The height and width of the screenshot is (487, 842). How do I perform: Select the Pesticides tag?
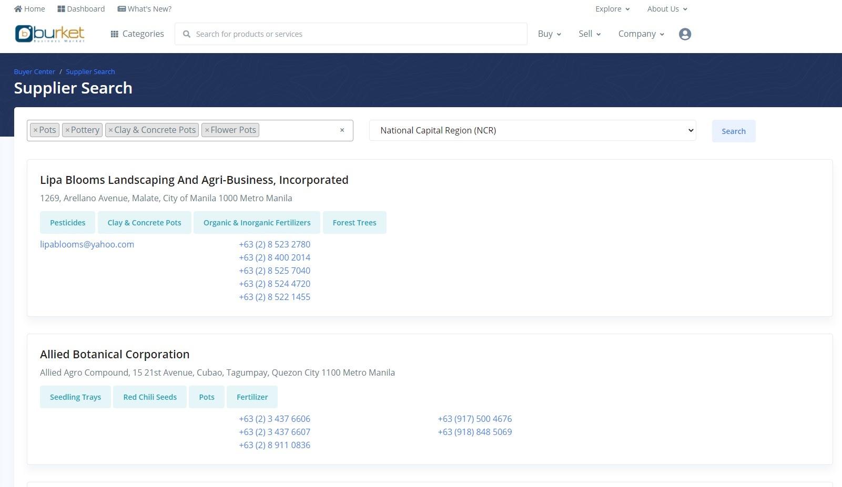coord(67,223)
